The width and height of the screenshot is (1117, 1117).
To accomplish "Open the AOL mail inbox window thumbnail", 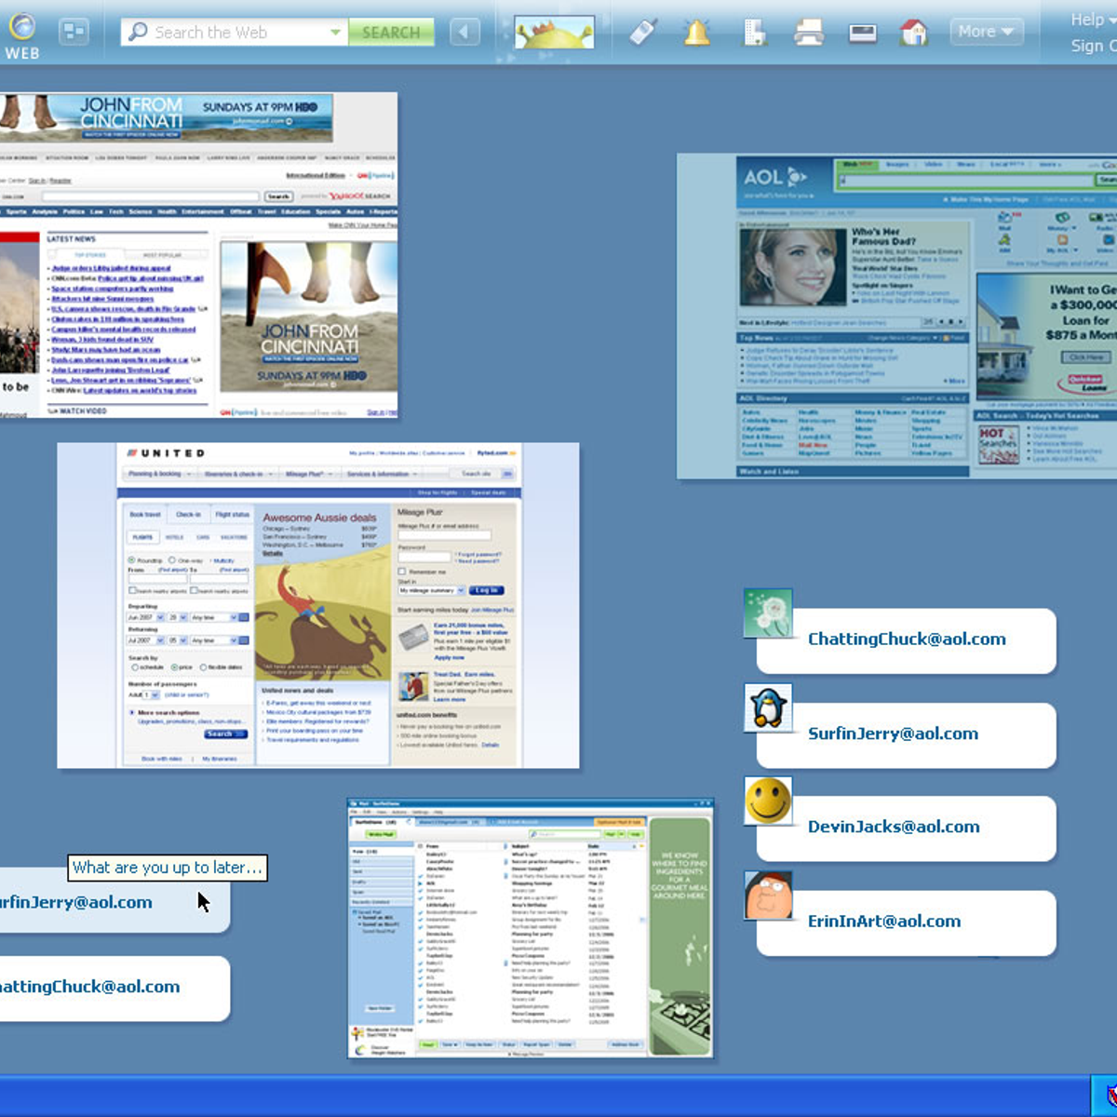I will click(x=531, y=928).
